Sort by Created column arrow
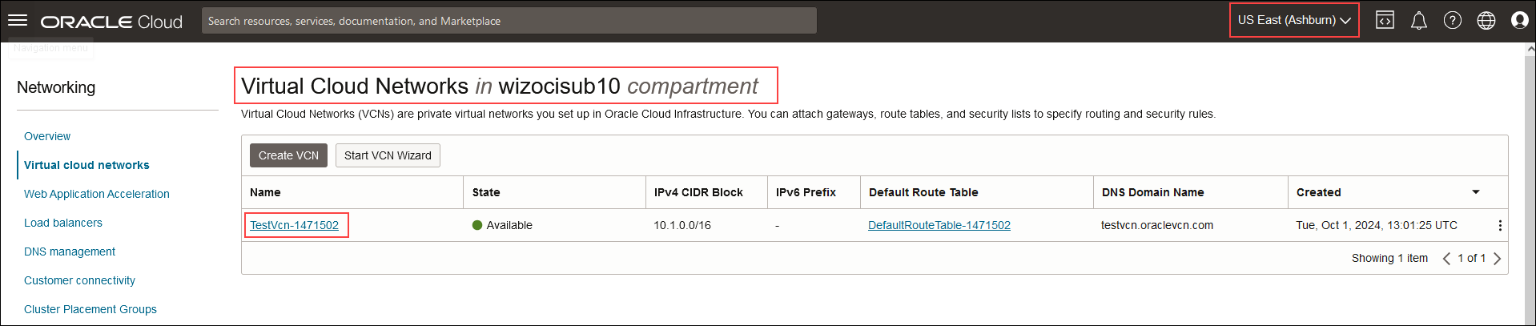 tap(1475, 192)
